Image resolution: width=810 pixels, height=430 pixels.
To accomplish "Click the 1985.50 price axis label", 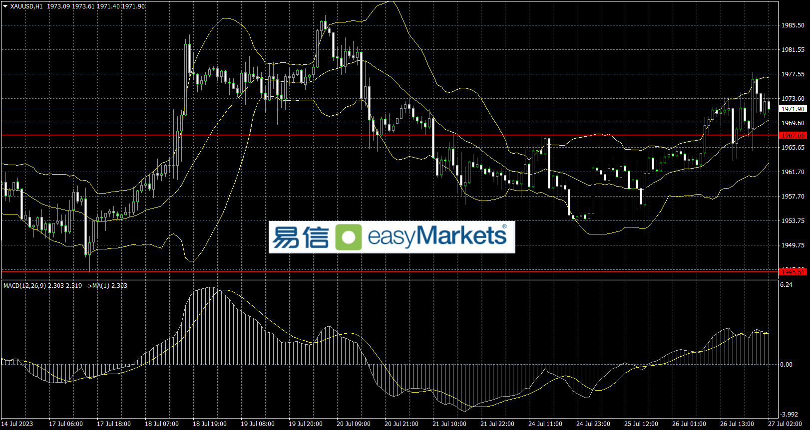I will pyautogui.click(x=793, y=25).
